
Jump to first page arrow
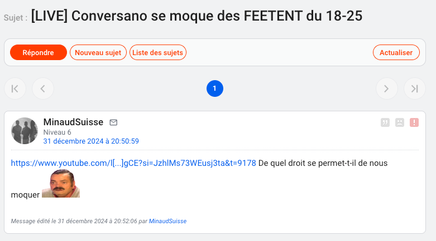click(x=15, y=88)
